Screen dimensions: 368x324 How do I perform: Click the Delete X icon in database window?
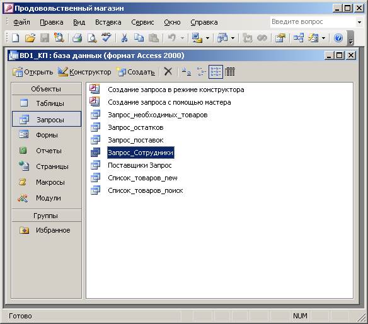[x=168, y=71]
